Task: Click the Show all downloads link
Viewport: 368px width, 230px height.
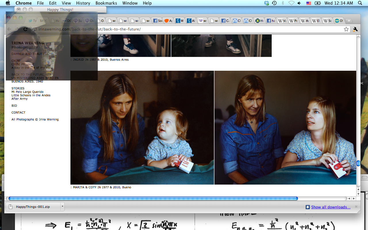Action: click(331, 207)
